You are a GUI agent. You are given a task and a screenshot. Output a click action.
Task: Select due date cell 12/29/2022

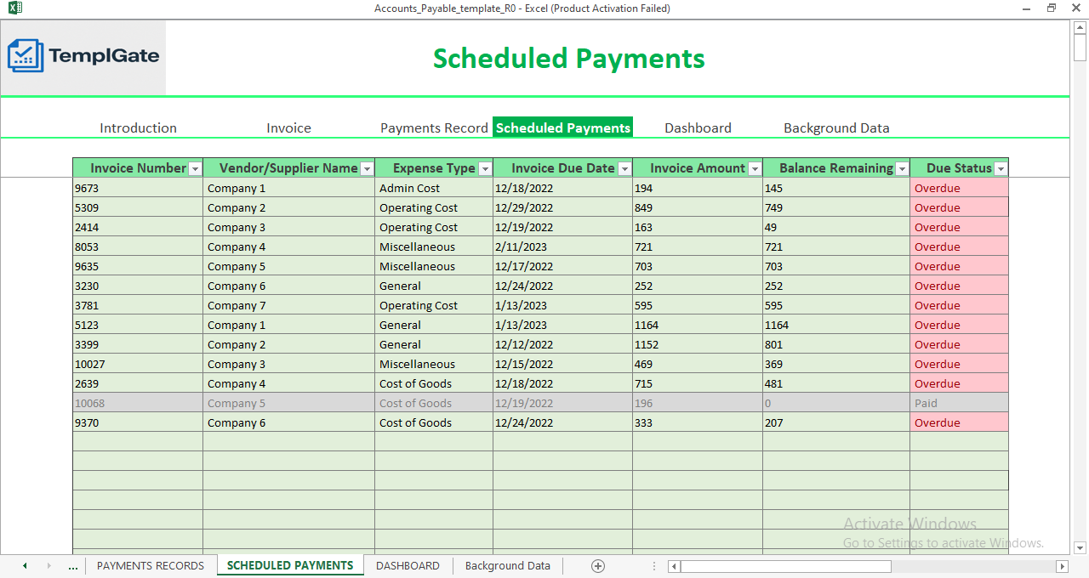click(562, 207)
